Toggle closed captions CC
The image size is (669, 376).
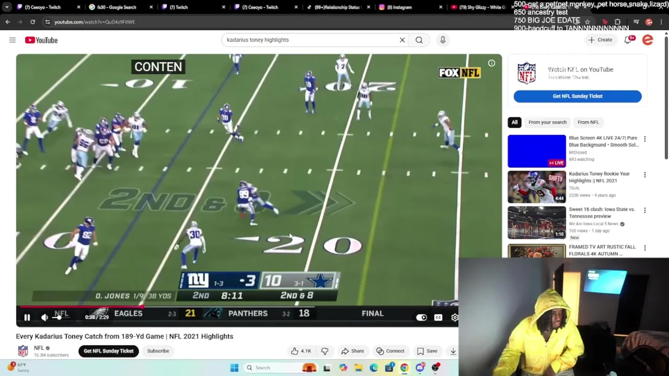tap(438, 317)
